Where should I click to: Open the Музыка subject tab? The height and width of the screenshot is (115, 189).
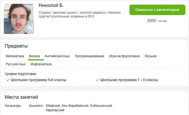coord(150,56)
